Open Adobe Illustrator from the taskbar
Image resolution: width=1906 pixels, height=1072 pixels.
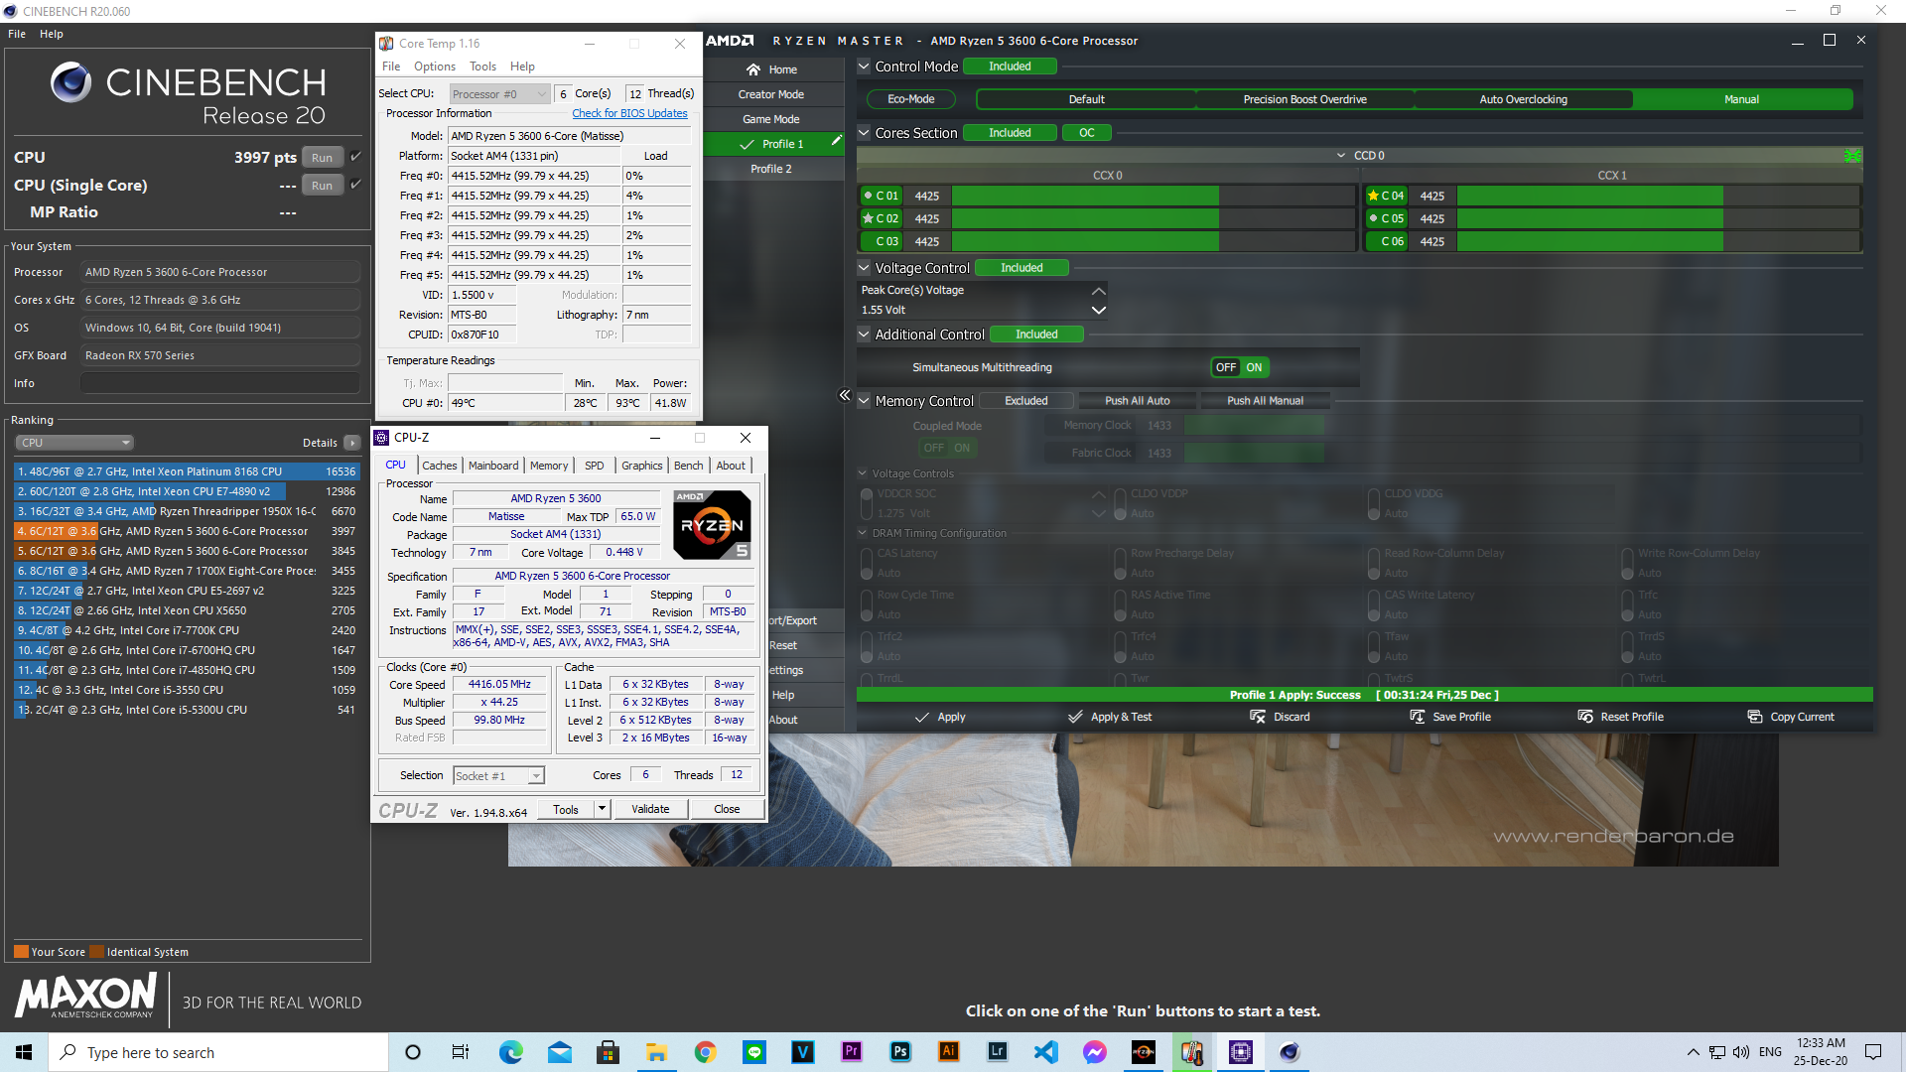tap(949, 1052)
